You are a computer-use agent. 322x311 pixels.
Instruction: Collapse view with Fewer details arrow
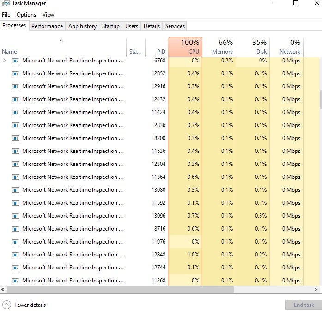(6, 305)
